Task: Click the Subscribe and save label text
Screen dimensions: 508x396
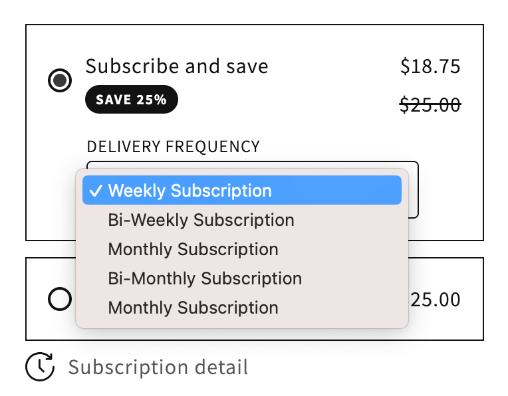Action: (177, 66)
